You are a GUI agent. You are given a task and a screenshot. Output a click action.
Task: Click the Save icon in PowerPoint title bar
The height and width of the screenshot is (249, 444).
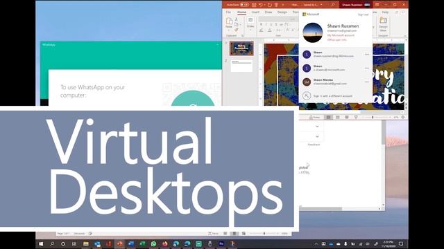(x=254, y=5)
